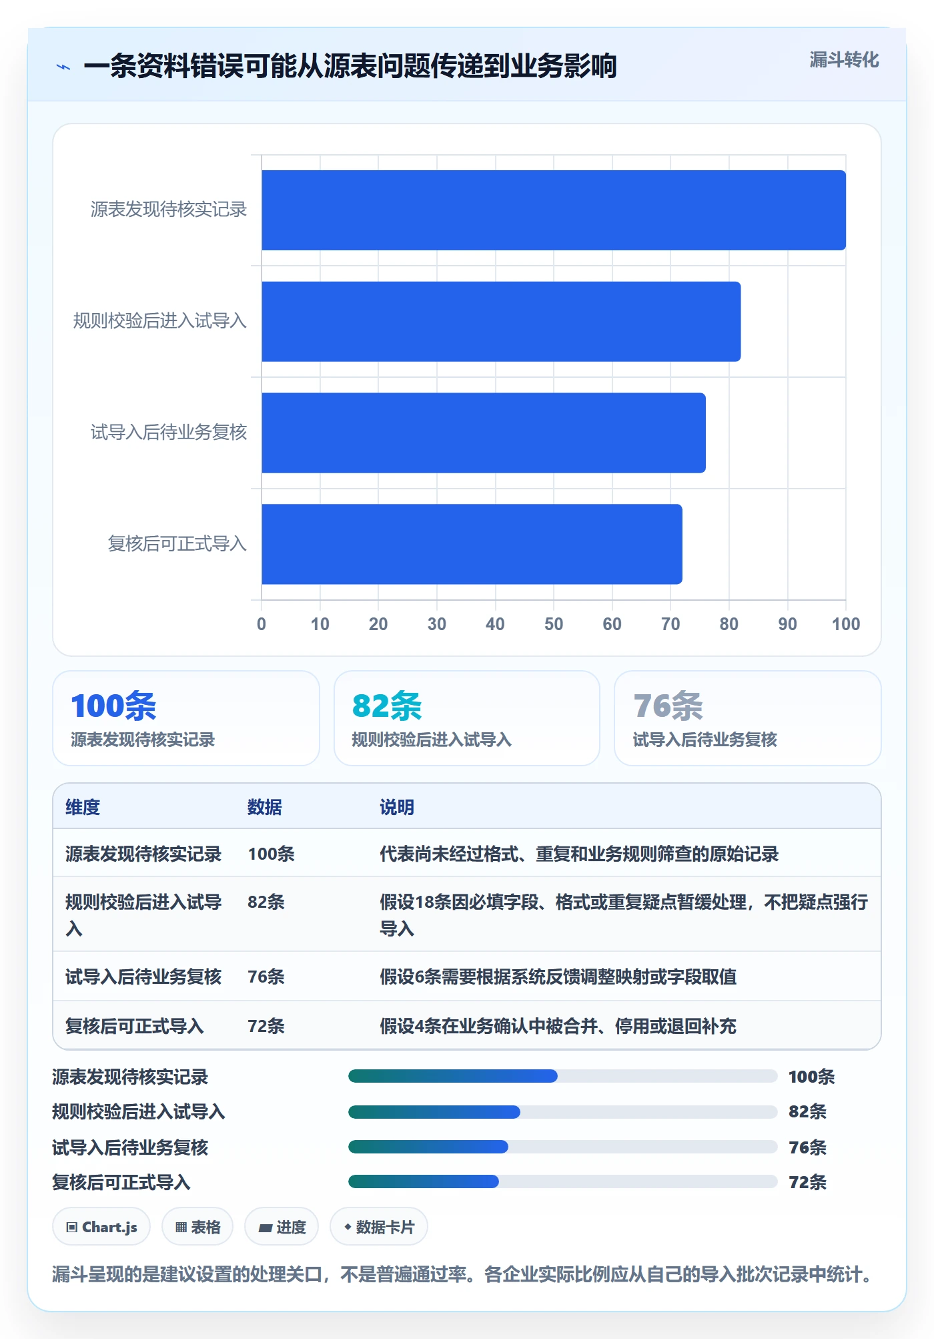Image resolution: width=934 pixels, height=1339 pixels.
Task: Click progress value 82条
Action: click(808, 1111)
